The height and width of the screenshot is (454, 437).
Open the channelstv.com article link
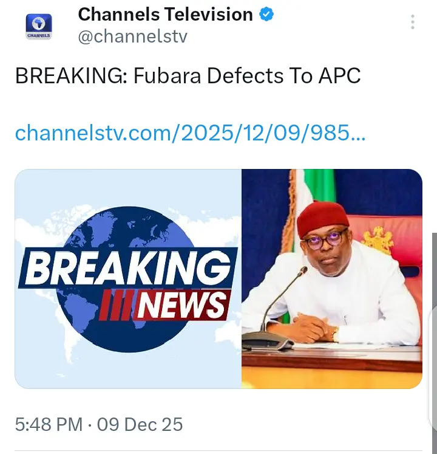190,133
